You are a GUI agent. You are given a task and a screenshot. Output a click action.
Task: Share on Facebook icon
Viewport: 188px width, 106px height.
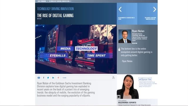coord(44,78)
